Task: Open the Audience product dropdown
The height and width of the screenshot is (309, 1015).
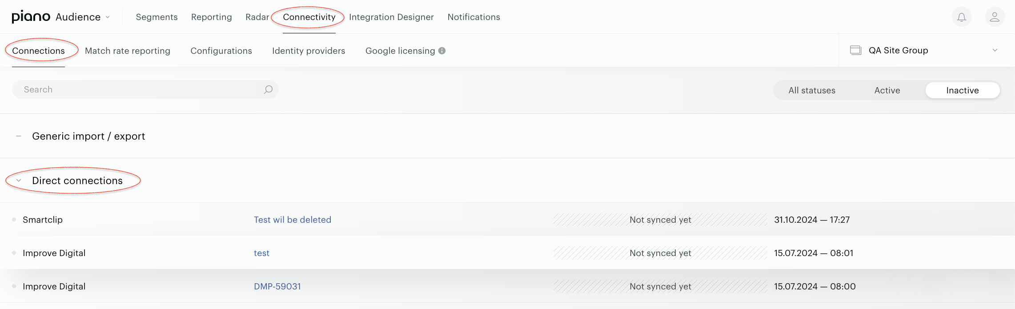Action: pos(83,17)
